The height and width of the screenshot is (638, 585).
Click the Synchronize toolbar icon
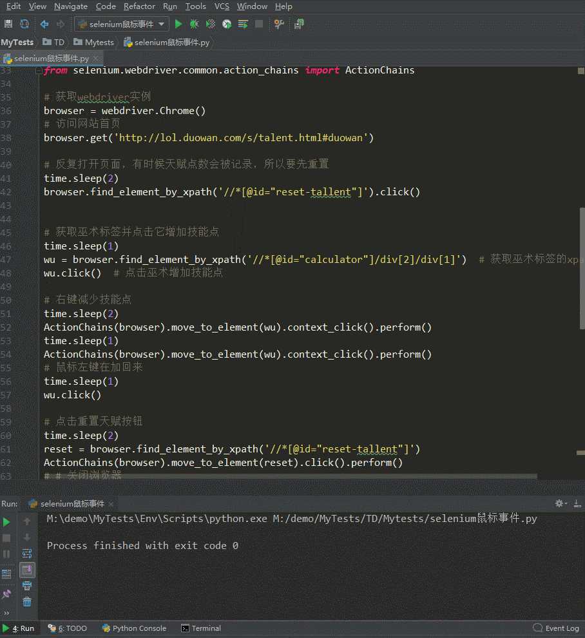point(24,24)
